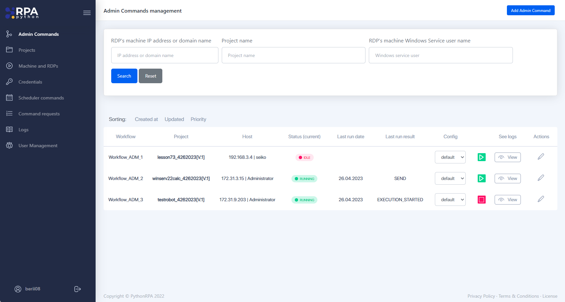Open the Config dropdown for Workflow_ADM_2

pos(450,178)
